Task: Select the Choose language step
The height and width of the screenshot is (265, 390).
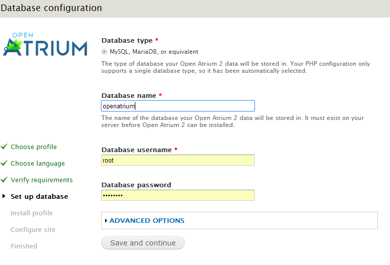Action: point(38,163)
